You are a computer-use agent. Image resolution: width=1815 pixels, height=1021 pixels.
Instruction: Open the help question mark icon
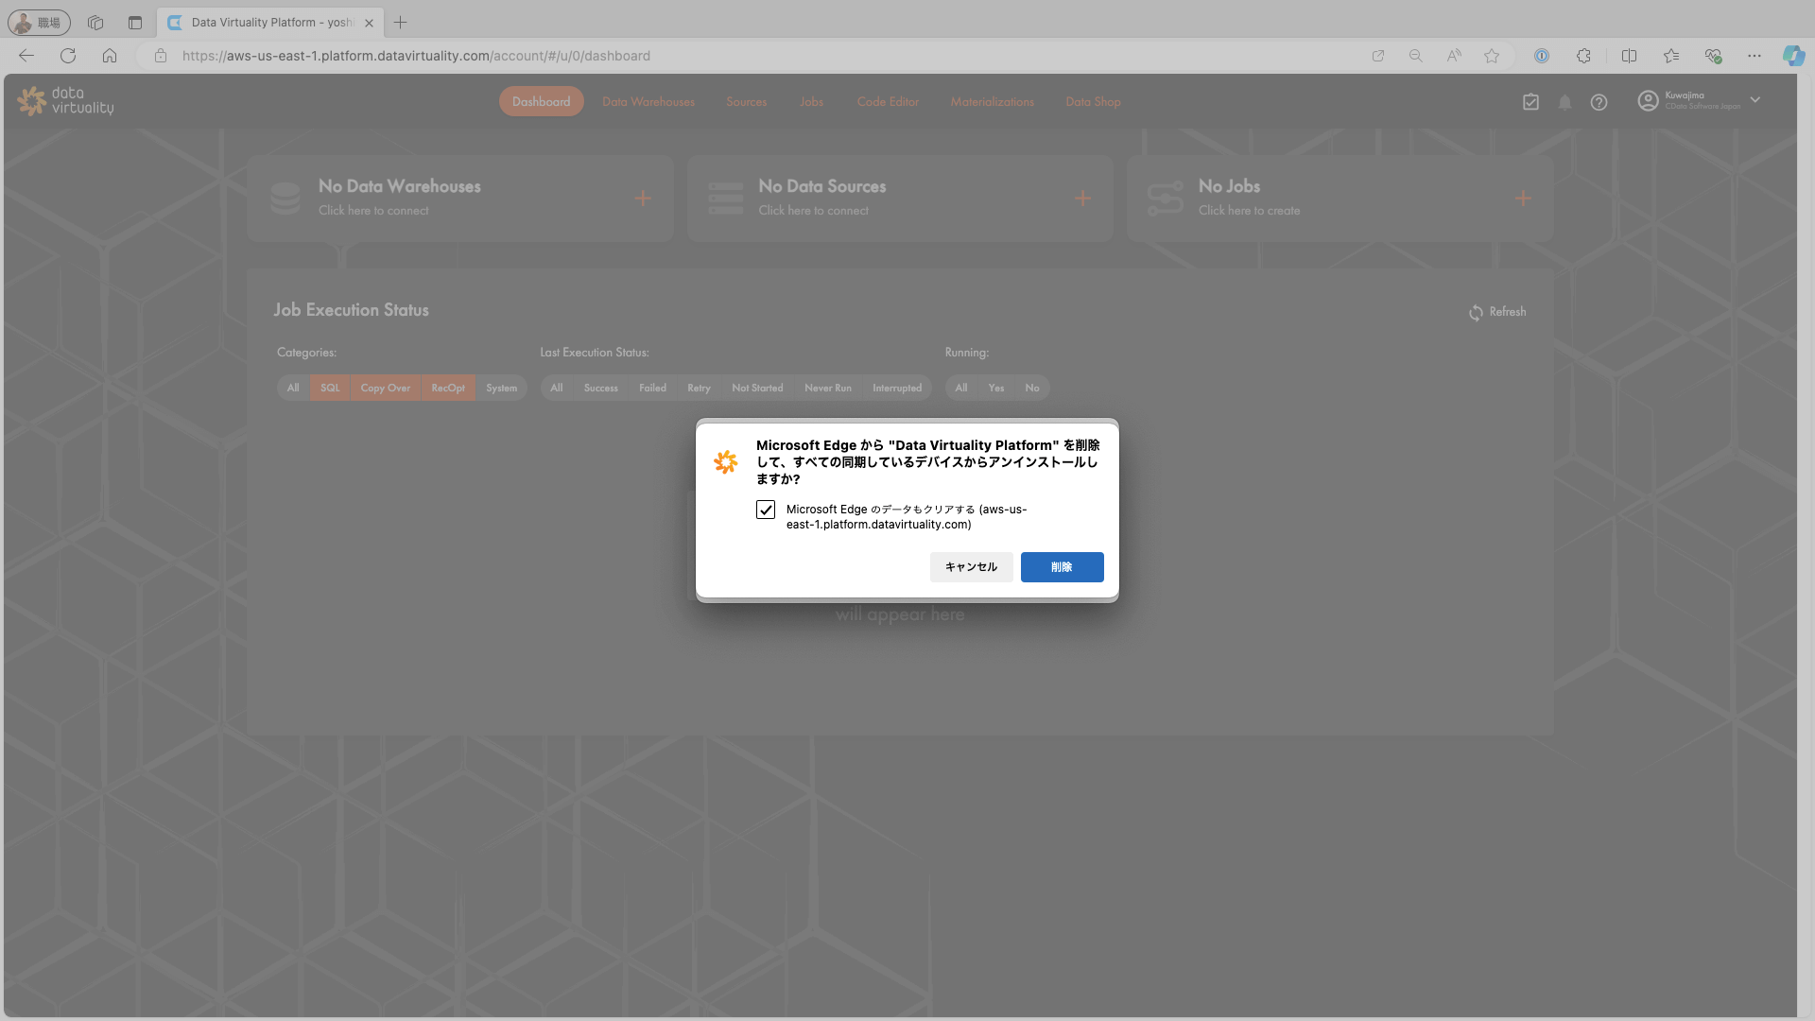coord(1599,102)
